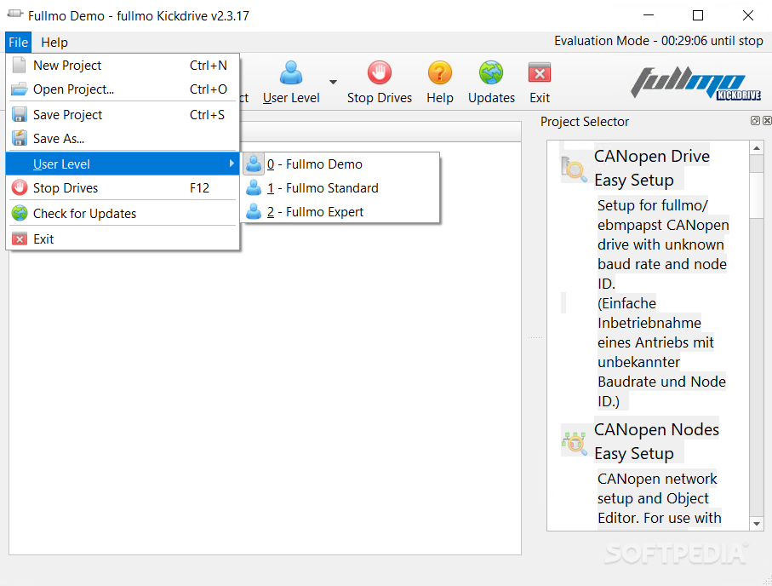Image resolution: width=772 pixels, height=586 pixels.
Task: Click the CANopen Nodes Easy Setup network icon
Action: [x=574, y=442]
